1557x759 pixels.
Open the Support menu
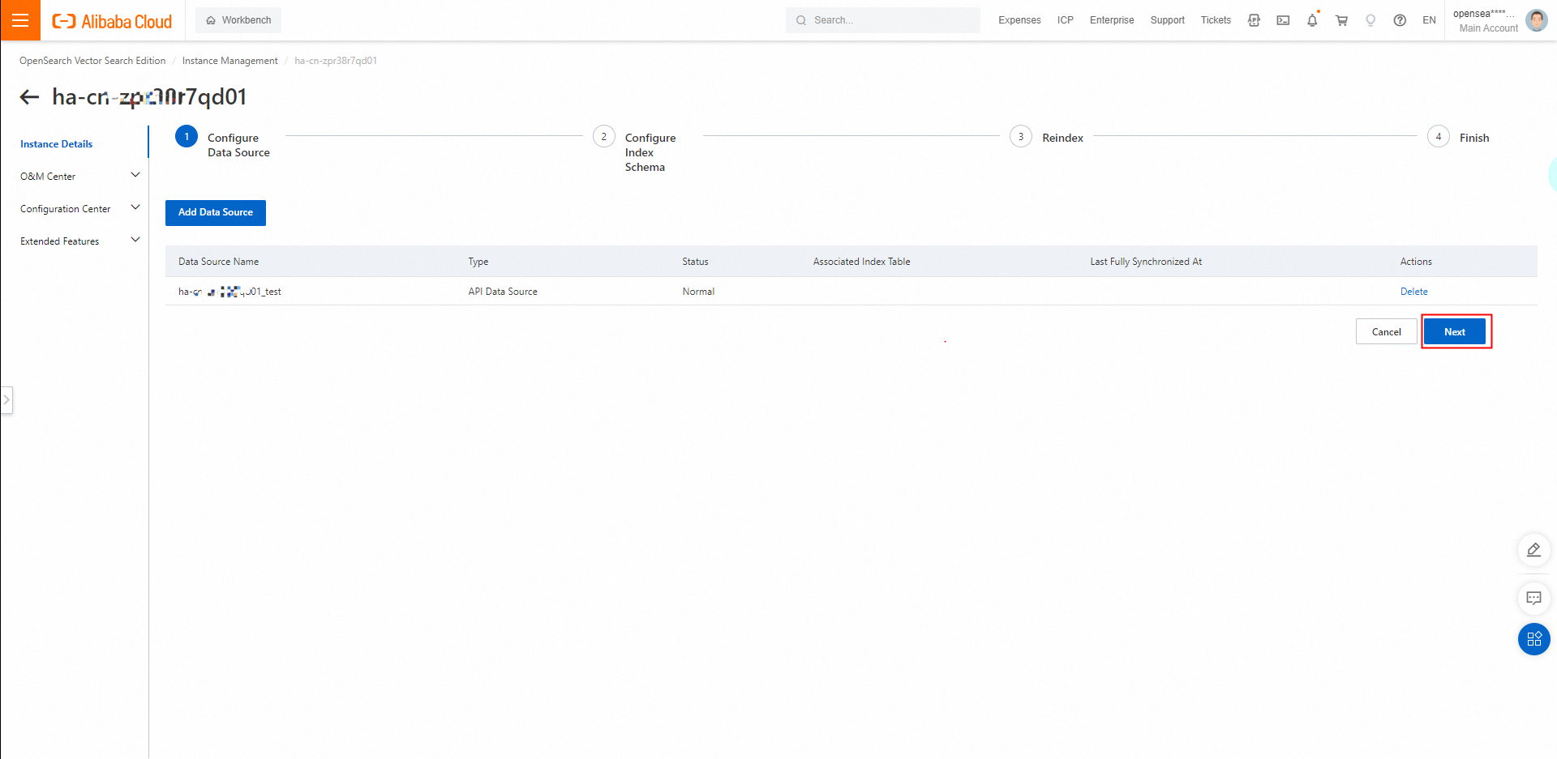(x=1167, y=20)
